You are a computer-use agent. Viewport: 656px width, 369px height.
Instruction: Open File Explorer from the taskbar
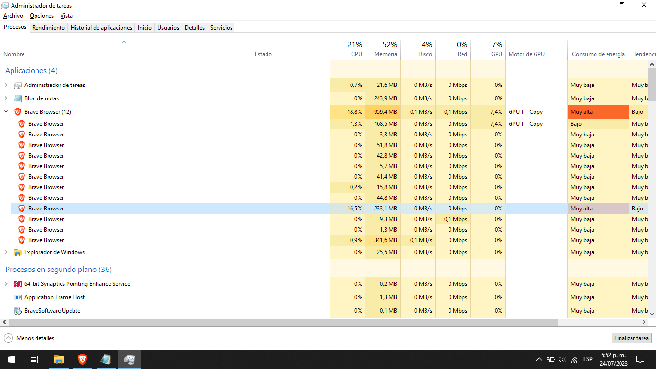click(x=59, y=359)
